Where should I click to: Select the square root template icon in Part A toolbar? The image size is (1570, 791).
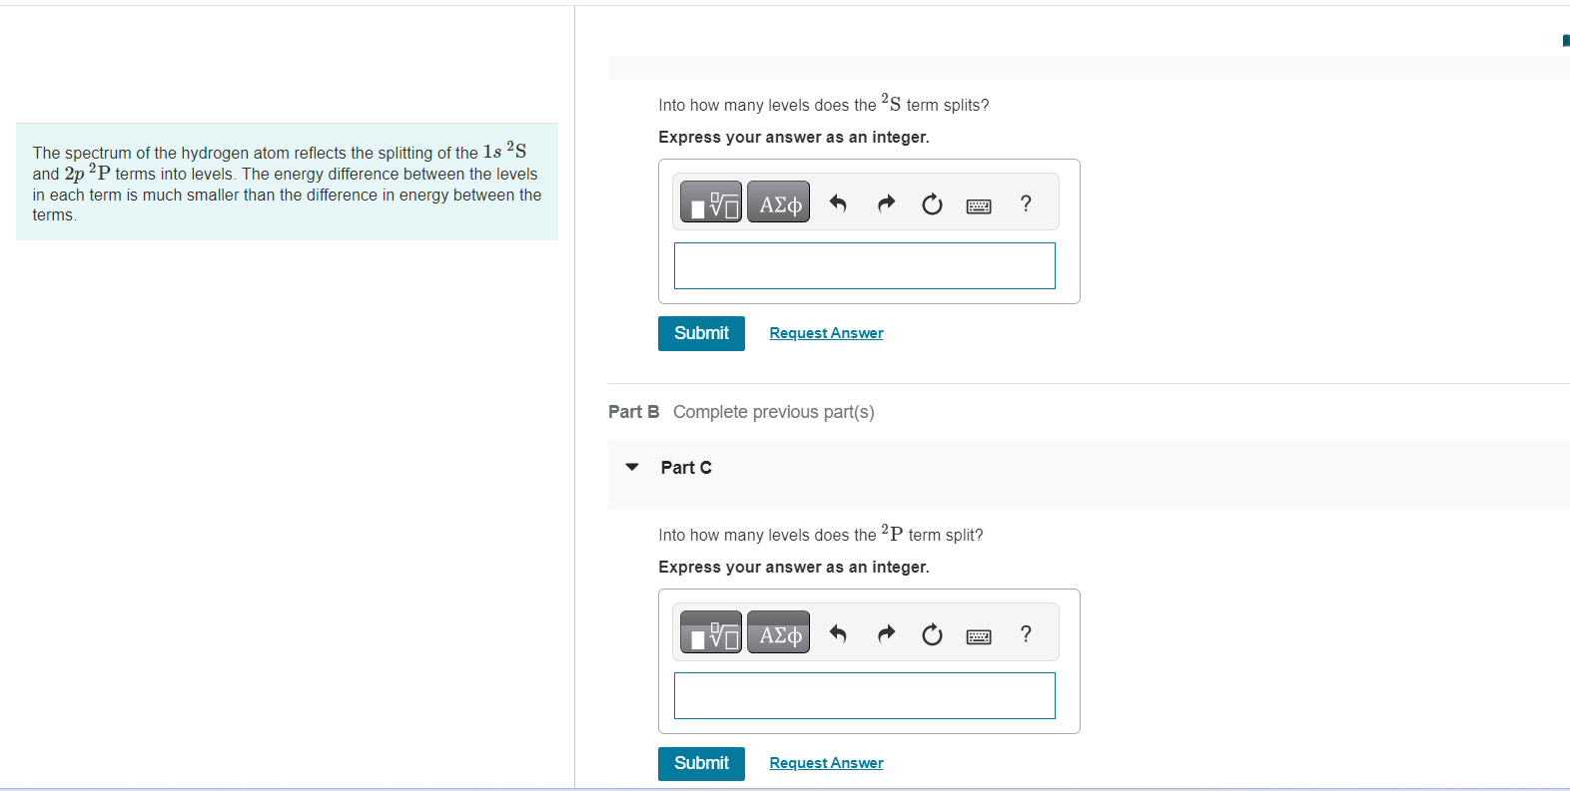coord(710,201)
